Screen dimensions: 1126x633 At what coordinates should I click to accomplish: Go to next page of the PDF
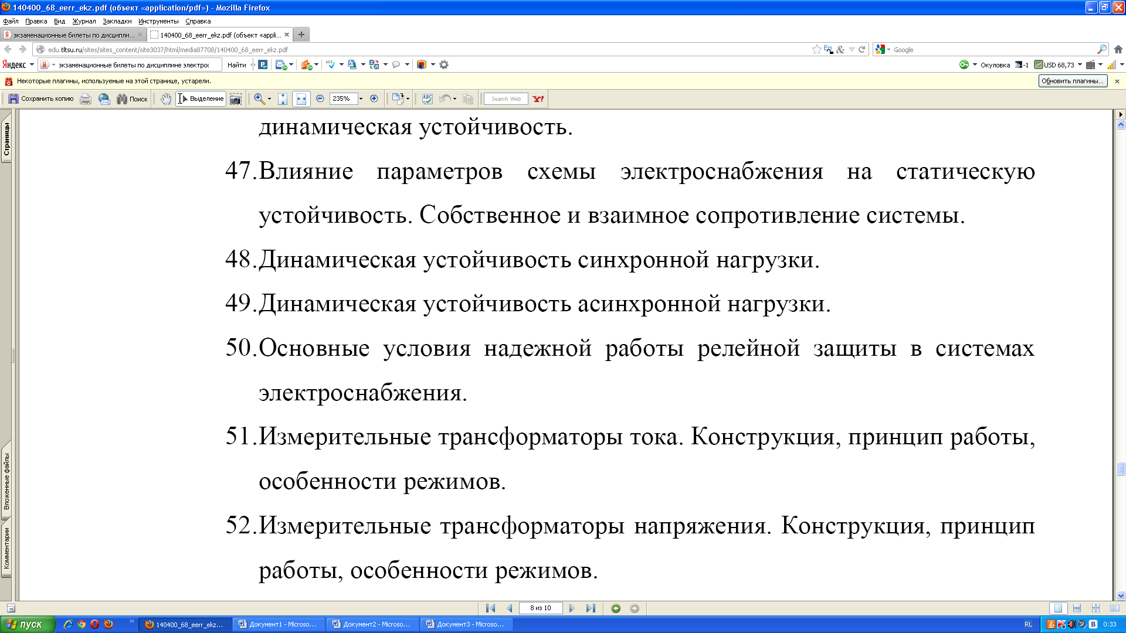[x=572, y=608]
